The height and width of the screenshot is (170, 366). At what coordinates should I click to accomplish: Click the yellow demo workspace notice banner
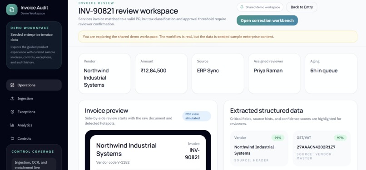(x=218, y=37)
